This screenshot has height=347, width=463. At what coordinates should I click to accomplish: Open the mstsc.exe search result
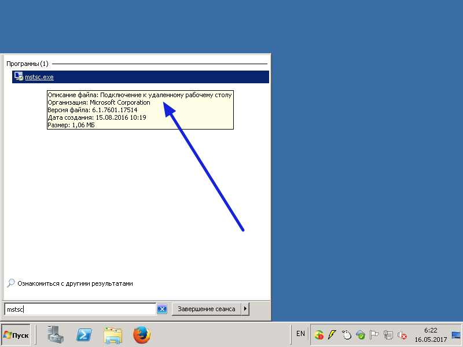(141, 77)
